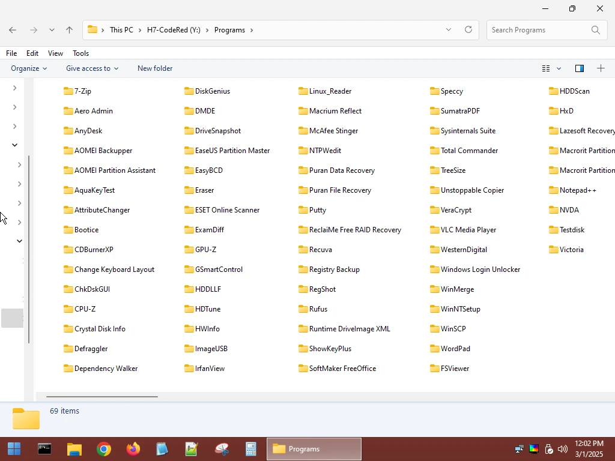This screenshot has height=461, width=615.
Task: Select the Putty folder
Action: click(312, 210)
